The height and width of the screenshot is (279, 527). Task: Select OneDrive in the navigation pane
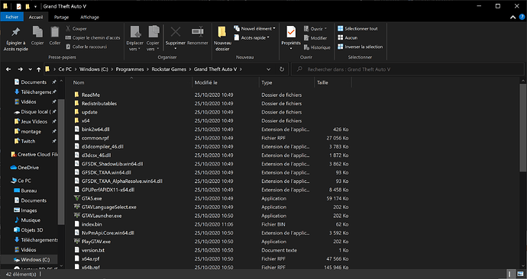[28, 168]
